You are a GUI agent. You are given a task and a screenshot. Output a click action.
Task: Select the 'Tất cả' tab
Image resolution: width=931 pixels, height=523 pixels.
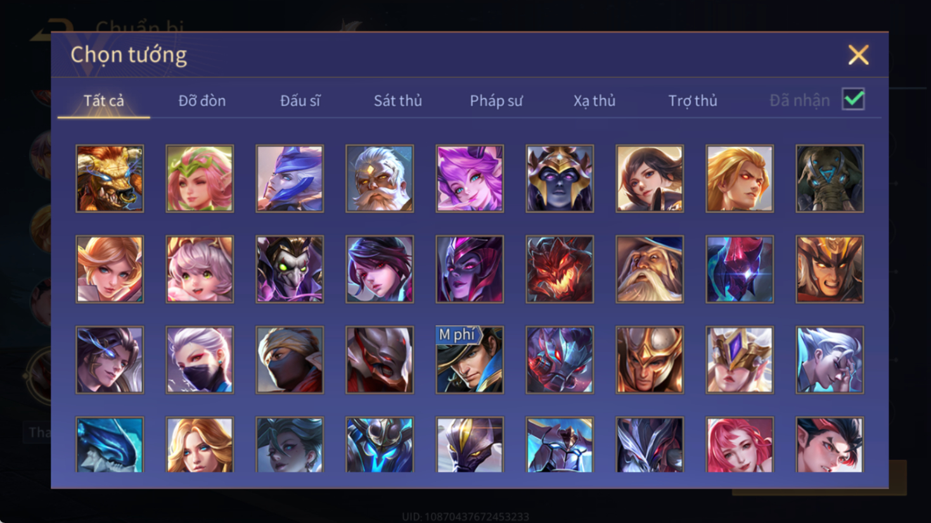coord(104,101)
